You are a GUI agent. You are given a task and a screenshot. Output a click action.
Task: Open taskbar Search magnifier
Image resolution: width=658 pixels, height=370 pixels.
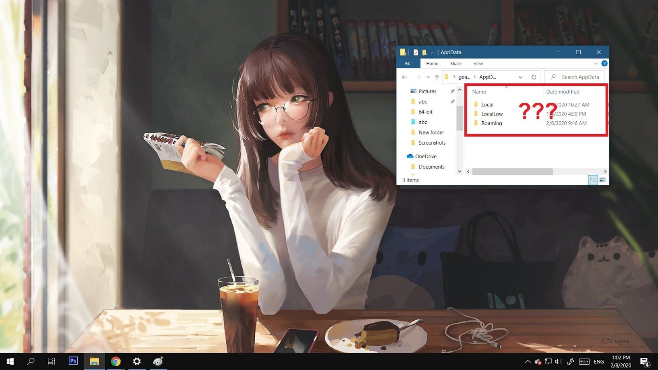tap(31, 361)
